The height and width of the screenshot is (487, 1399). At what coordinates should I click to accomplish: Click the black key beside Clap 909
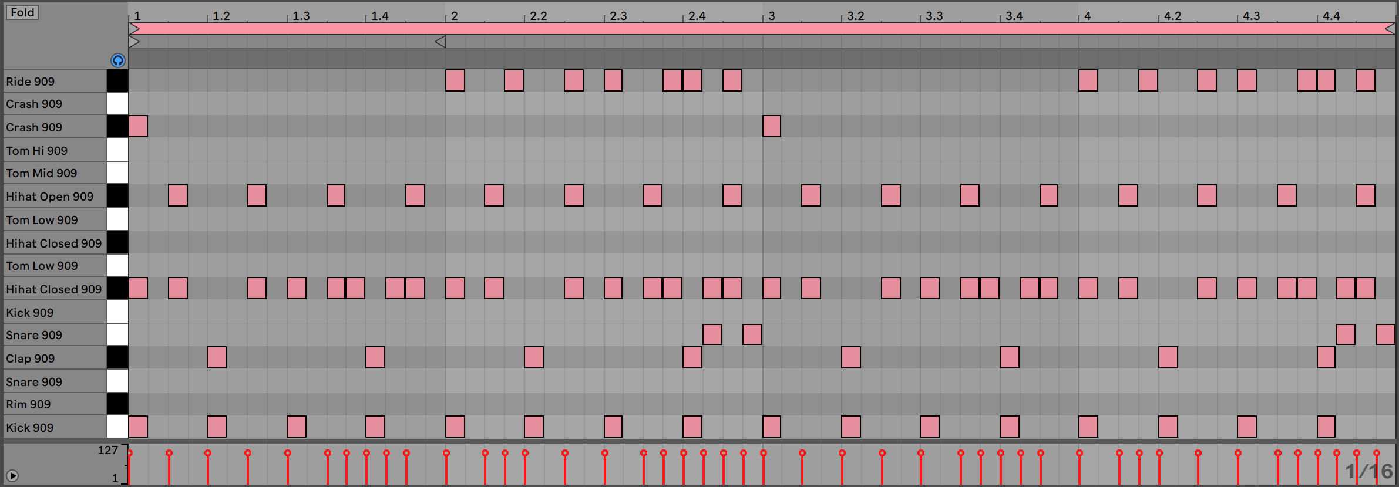pos(117,358)
